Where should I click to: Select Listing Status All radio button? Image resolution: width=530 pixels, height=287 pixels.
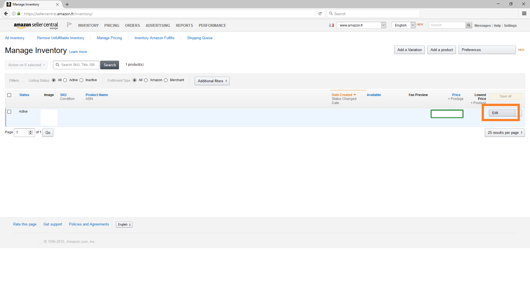(54, 80)
